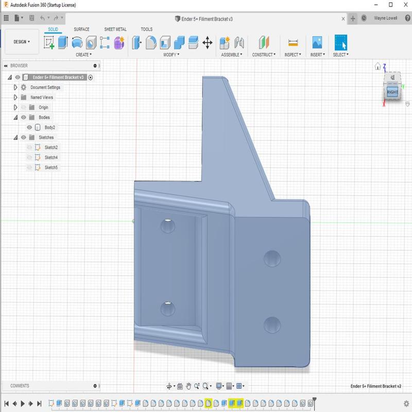Open the INSPECT dropdown menu
The width and height of the screenshot is (412, 412).
293,55
